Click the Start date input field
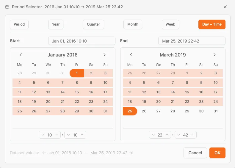Viewport: 235px width, 168px height. pyautogui.click(x=82, y=41)
